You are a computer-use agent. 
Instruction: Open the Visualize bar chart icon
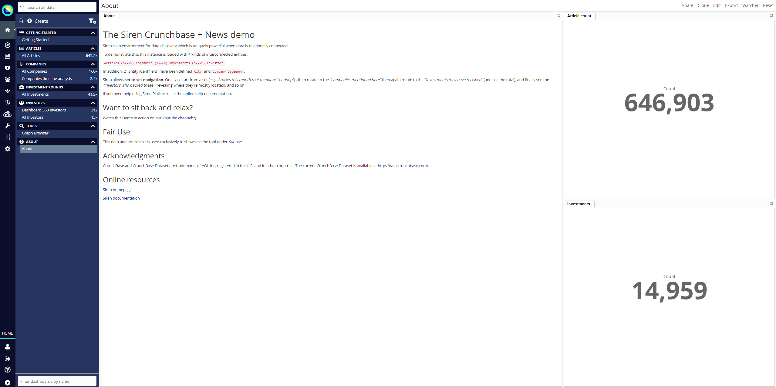(x=8, y=56)
